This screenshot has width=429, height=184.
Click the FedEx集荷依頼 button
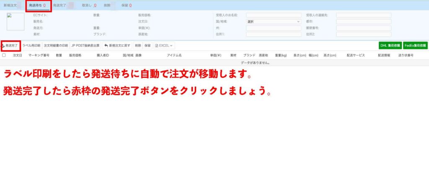(415, 45)
